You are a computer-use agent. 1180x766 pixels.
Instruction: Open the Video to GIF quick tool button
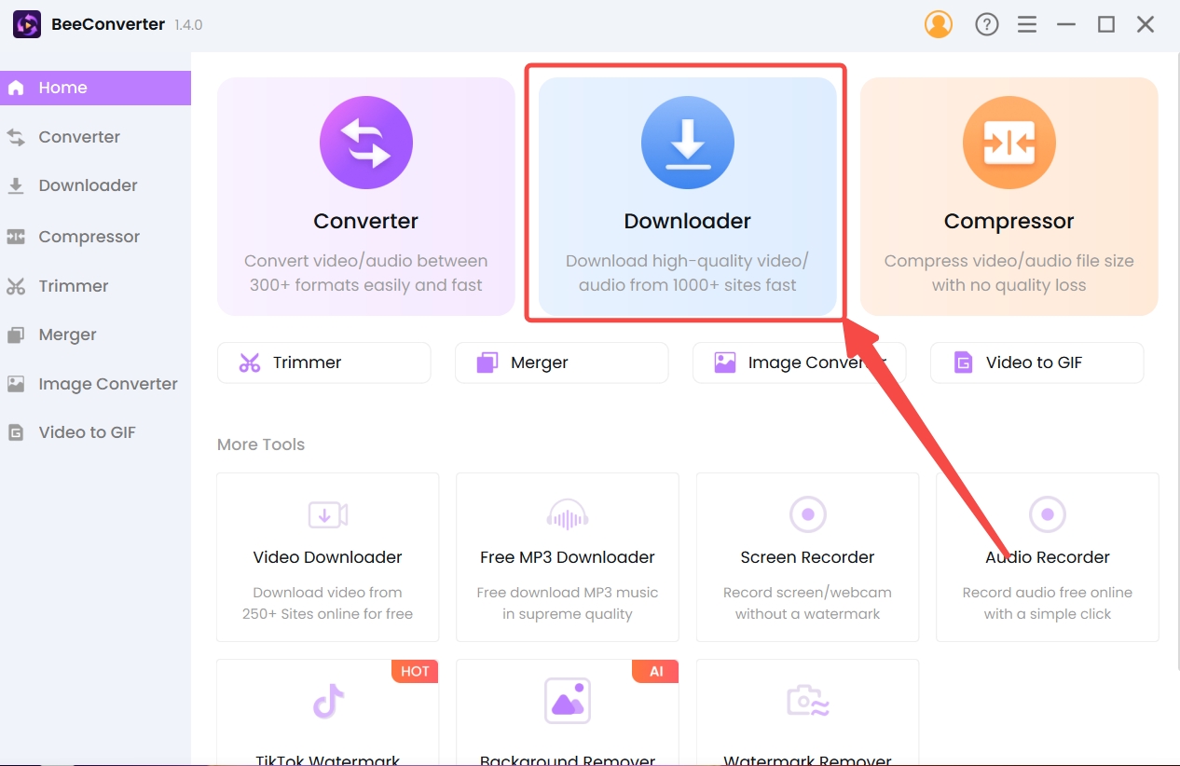point(1037,362)
